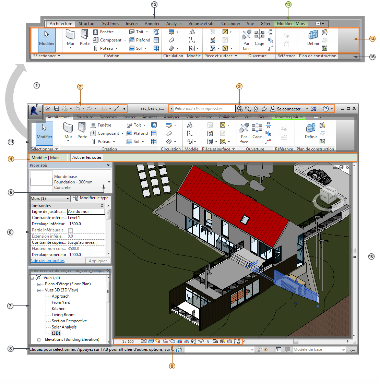
Task: Open Favorites star icon in InfoCenter
Action: click(x=264, y=109)
